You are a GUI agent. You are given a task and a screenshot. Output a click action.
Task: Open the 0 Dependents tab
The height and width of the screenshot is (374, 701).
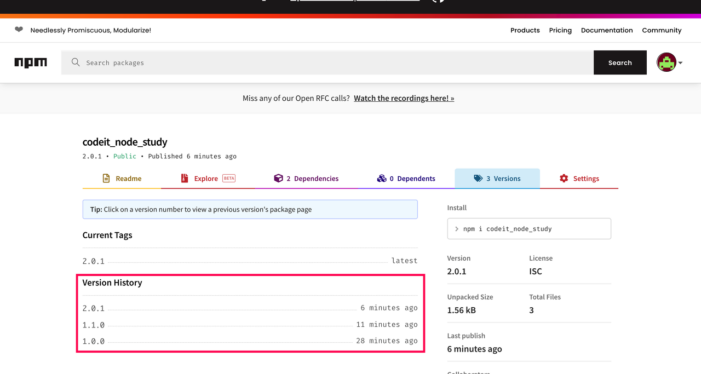click(406, 179)
